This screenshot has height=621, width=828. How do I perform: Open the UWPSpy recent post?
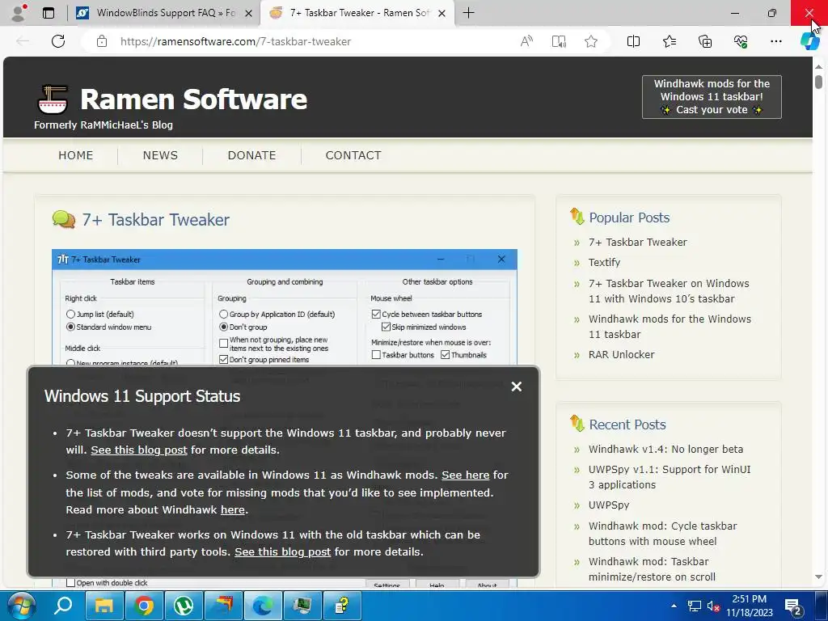point(609,505)
